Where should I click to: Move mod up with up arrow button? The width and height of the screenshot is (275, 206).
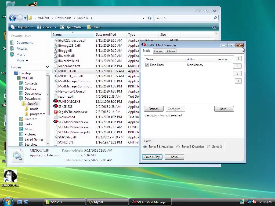[237, 66]
